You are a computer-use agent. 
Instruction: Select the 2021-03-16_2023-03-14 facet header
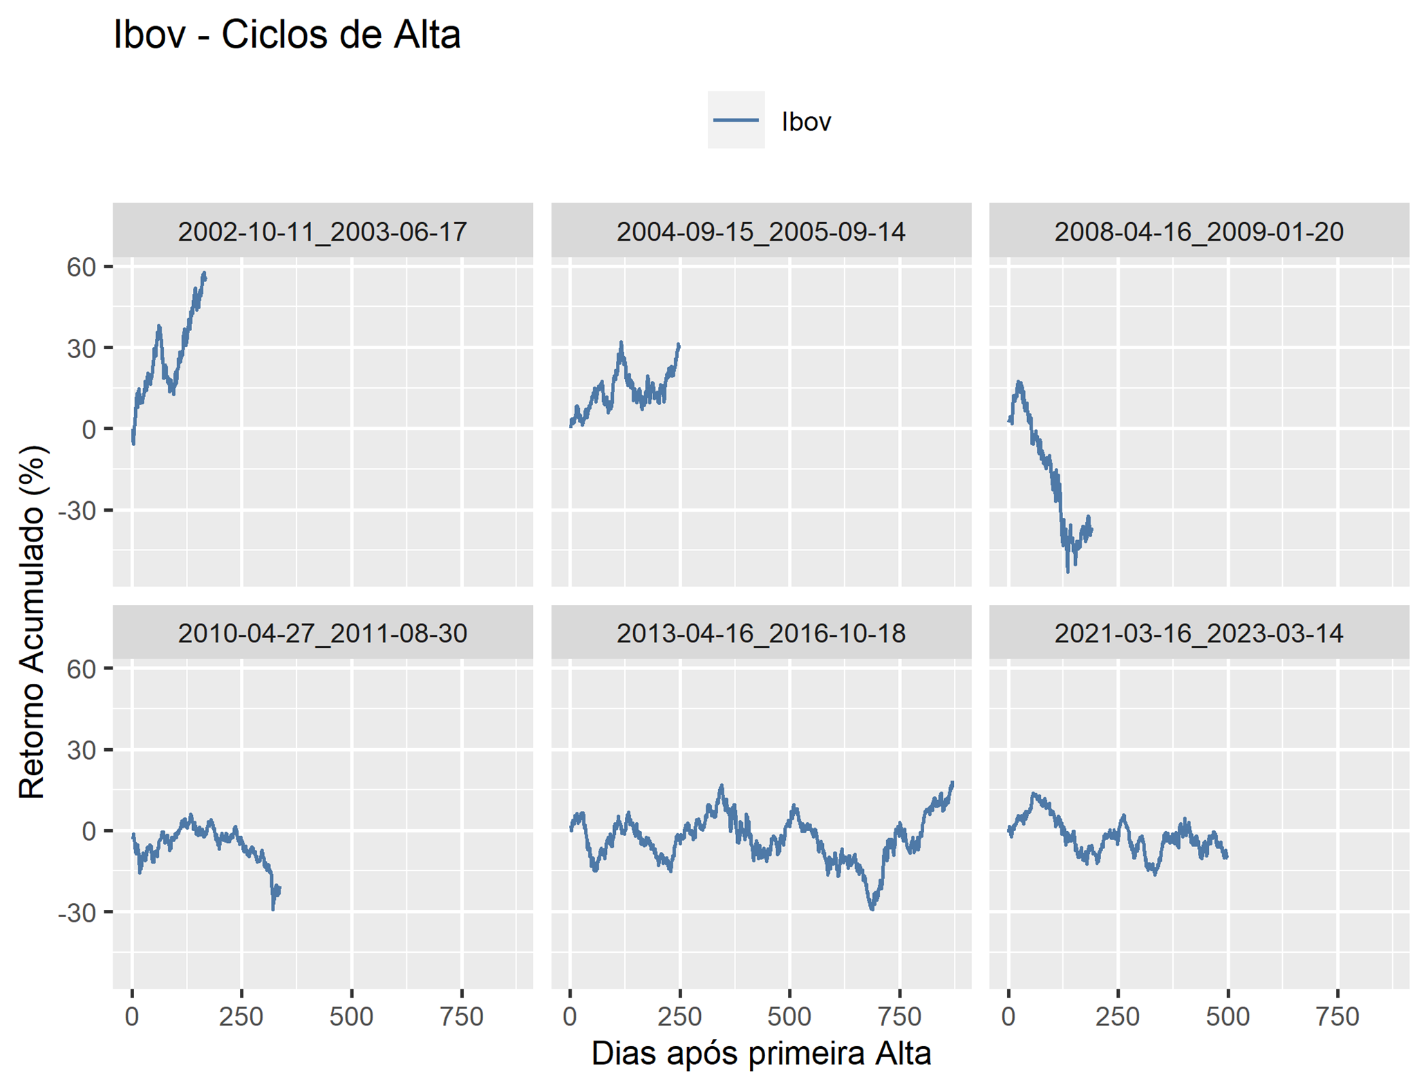coord(1199,632)
